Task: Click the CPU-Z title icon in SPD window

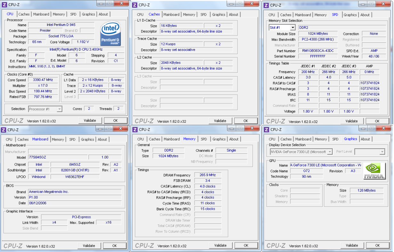Action: pyautogui.click(x=266, y=5)
